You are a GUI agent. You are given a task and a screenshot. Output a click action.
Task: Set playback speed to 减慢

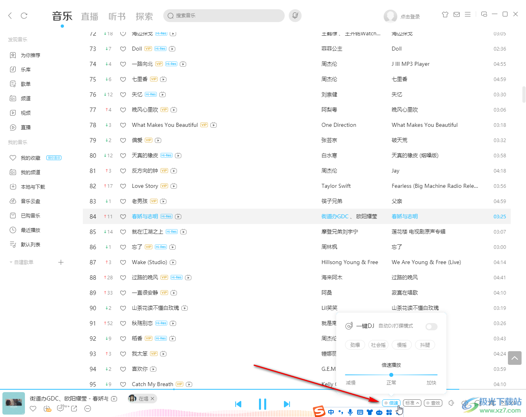coord(351,383)
